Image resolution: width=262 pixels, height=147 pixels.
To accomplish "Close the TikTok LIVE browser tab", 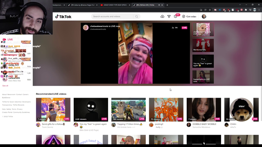I will pos(162,5).
